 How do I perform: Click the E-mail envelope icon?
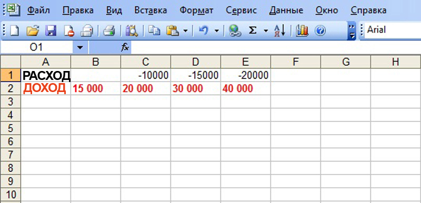[87, 31]
